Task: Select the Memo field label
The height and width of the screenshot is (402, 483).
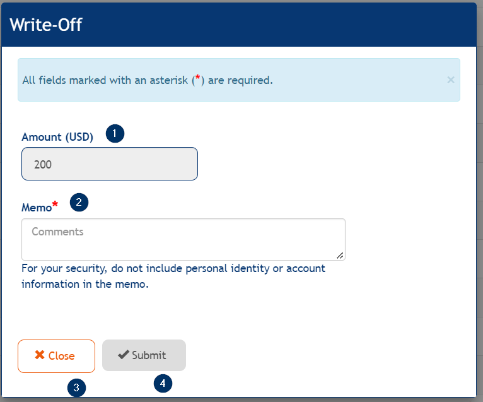Action: point(37,208)
